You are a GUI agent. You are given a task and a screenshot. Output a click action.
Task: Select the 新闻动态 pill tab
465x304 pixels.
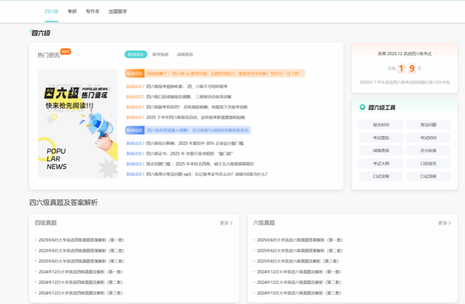136,54
